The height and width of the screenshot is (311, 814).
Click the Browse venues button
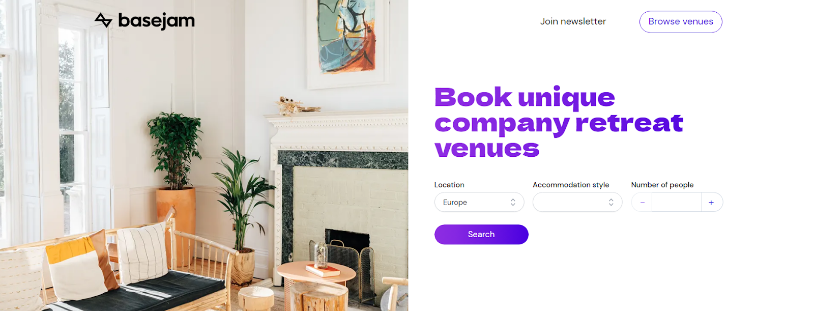tap(681, 22)
